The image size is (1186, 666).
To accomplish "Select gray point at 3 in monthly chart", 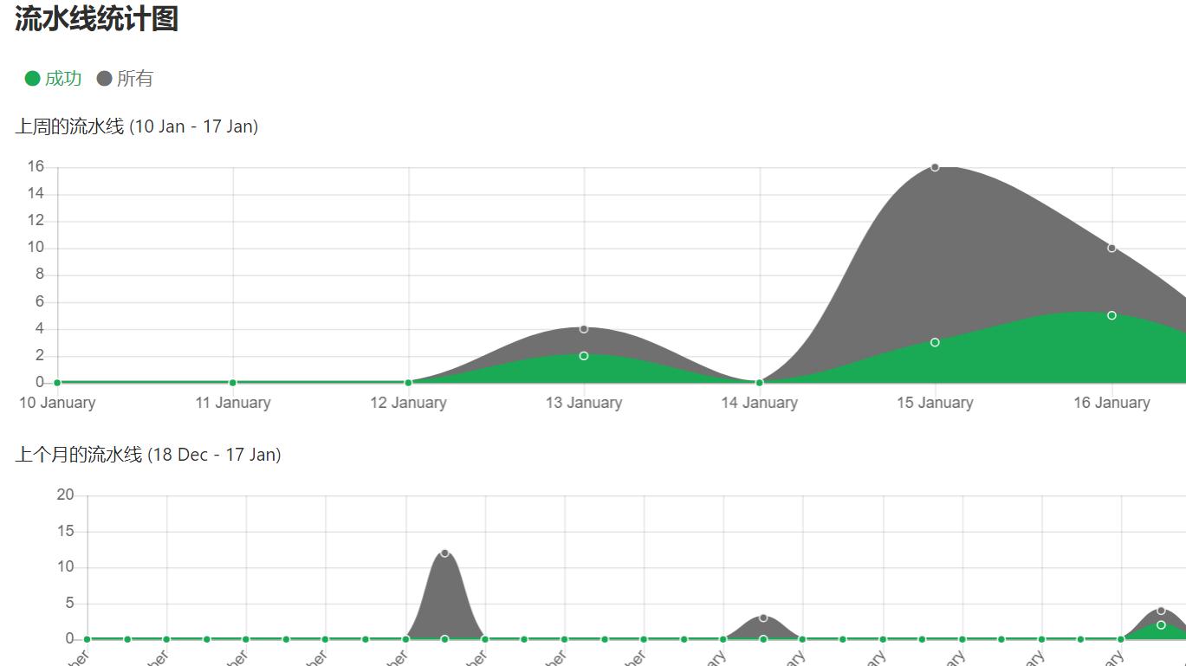I will click(x=763, y=618).
